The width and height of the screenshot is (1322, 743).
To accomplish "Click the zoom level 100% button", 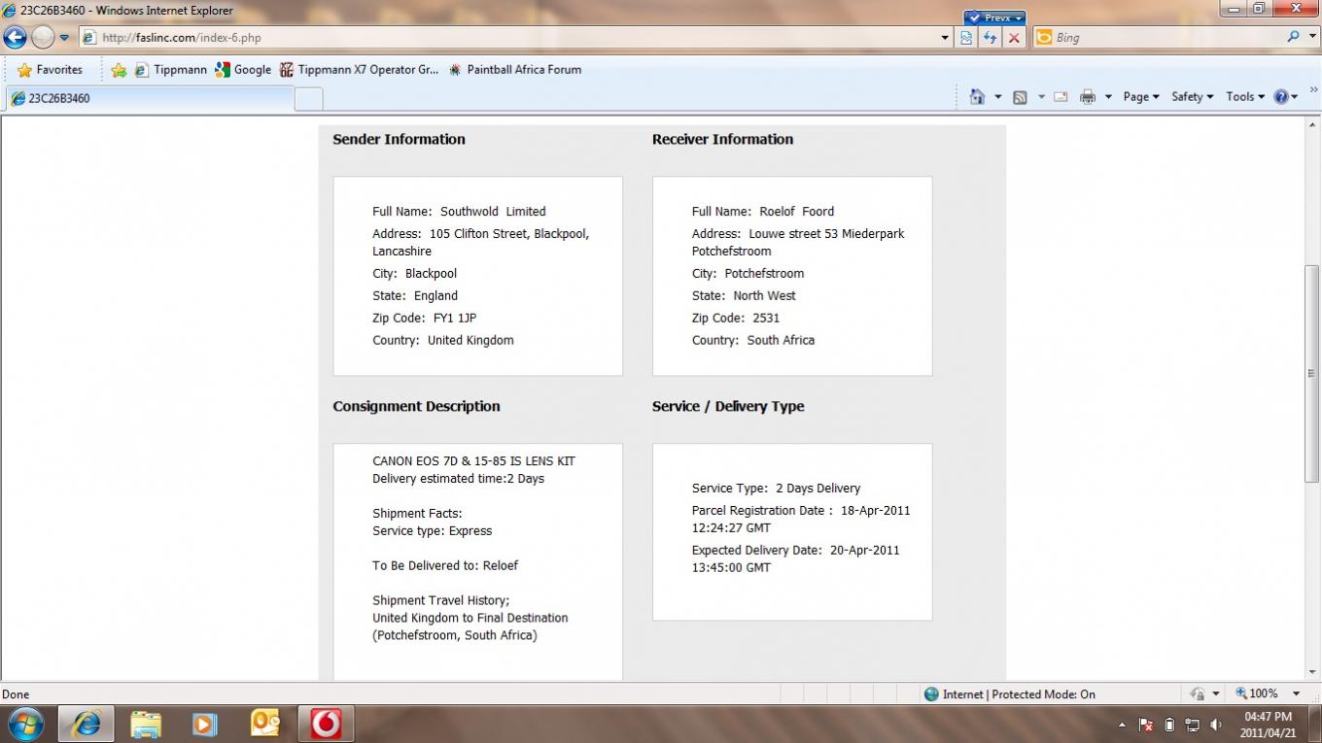I will click(x=1257, y=694).
